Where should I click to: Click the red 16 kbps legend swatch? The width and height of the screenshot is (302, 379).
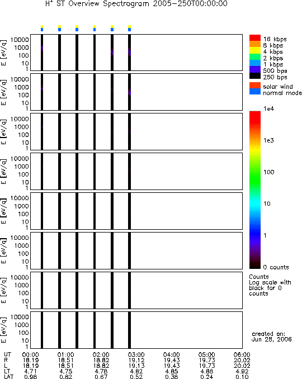click(255, 37)
